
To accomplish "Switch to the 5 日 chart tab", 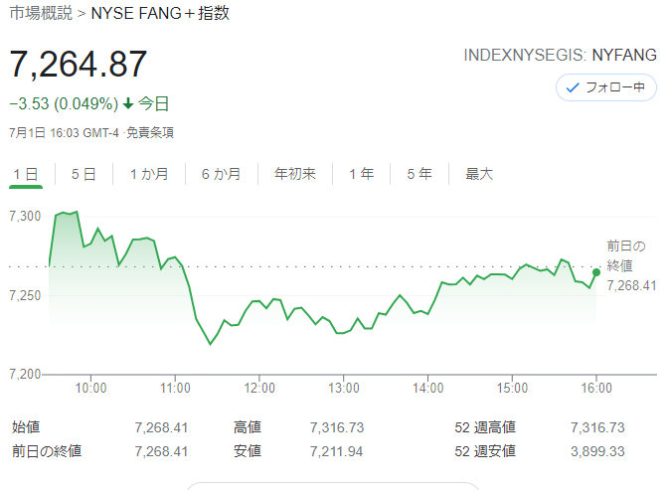I will [84, 174].
